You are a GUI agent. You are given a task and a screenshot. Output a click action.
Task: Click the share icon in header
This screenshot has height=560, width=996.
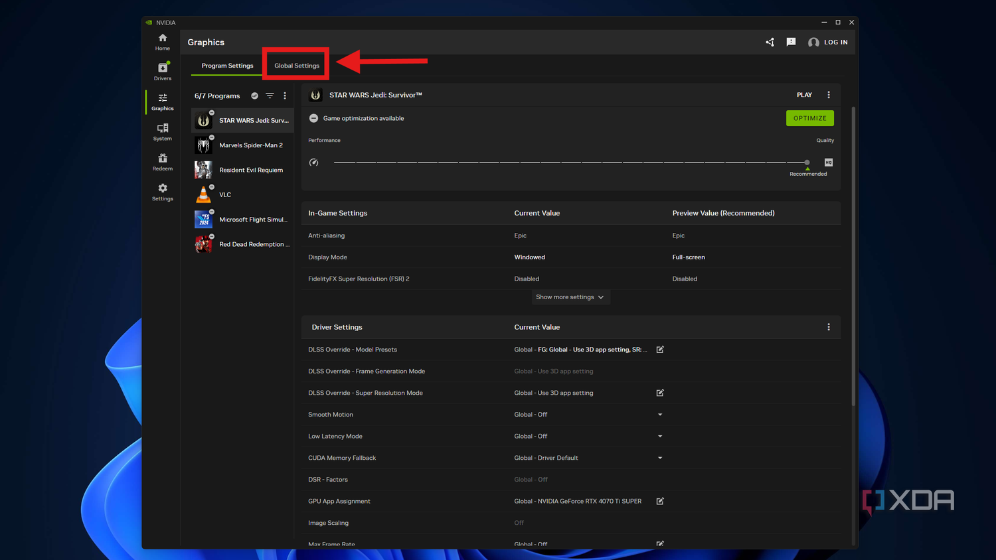pyautogui.click(x=770, y=42)
